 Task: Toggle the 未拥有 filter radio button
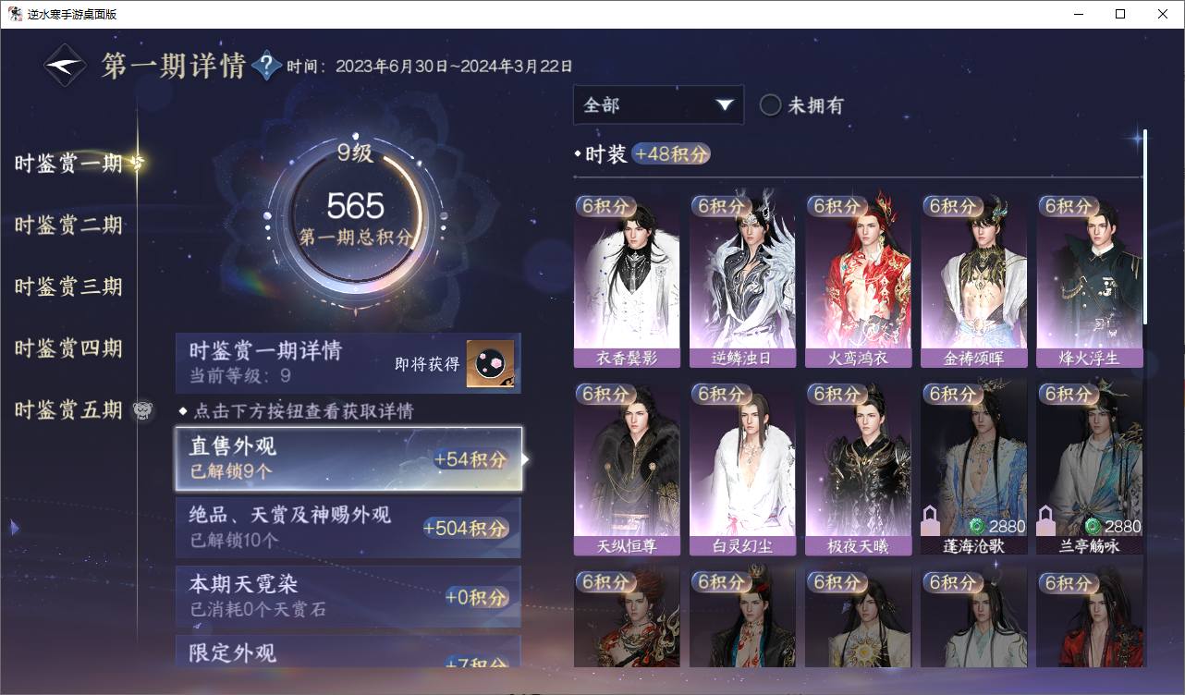(x=770, y=105)
